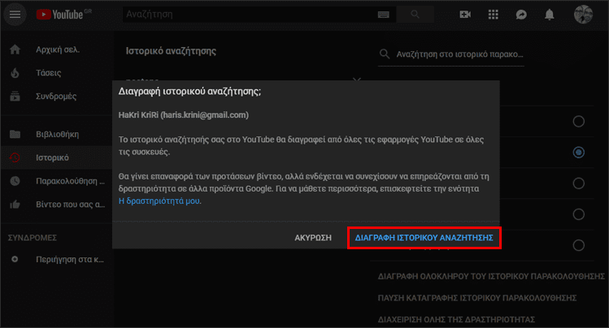Open Η δραστηριότητά μου link
This screenshot has width=609, height=328.
pyautogui.click(x=159, y=201)
